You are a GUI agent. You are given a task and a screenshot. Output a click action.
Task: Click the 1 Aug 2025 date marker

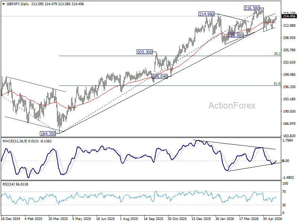129,219
